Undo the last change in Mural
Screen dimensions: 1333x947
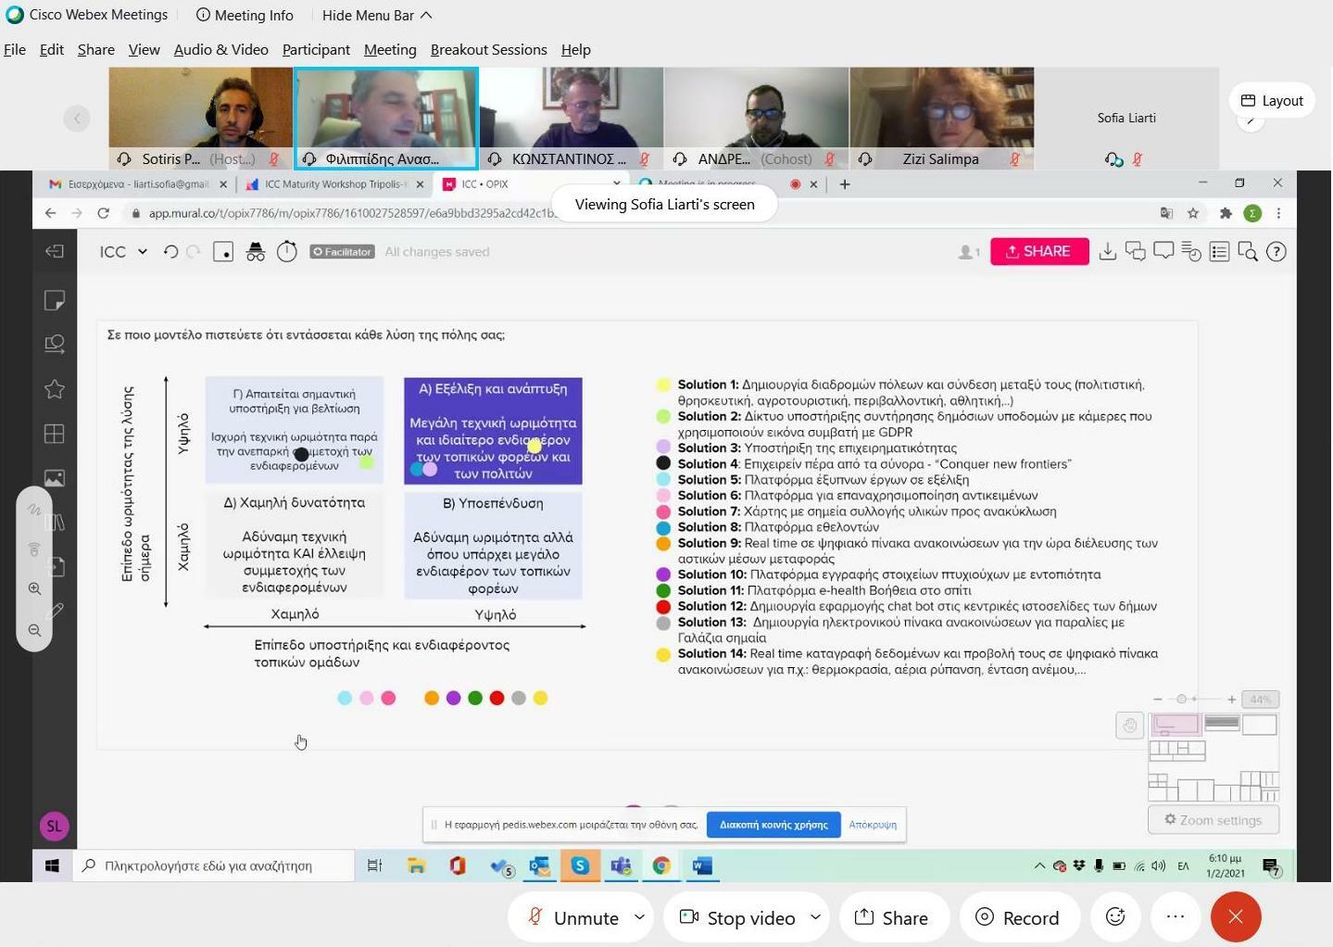pyautogui.click(x=170, y=251)
